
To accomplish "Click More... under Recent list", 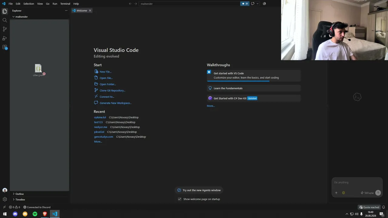I will pos(98,142).
